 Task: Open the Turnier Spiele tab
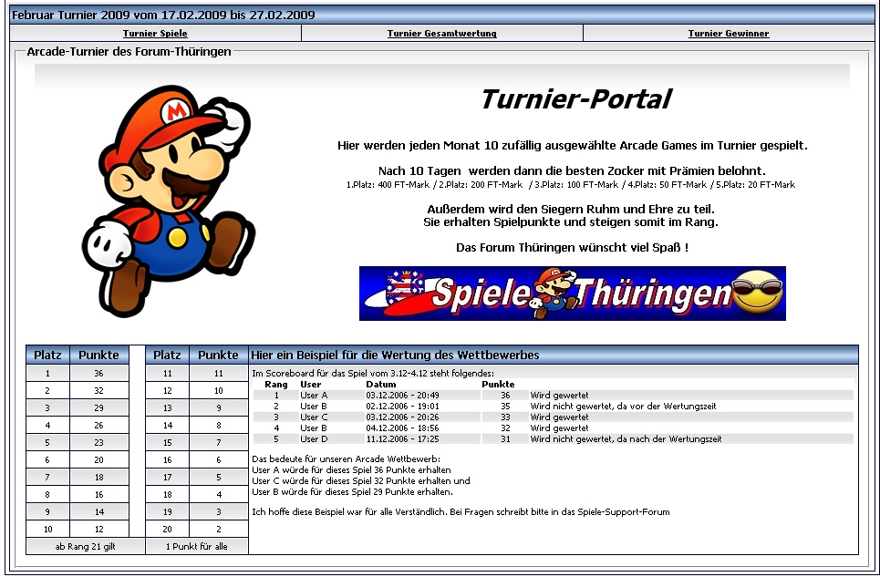(155, 33)
